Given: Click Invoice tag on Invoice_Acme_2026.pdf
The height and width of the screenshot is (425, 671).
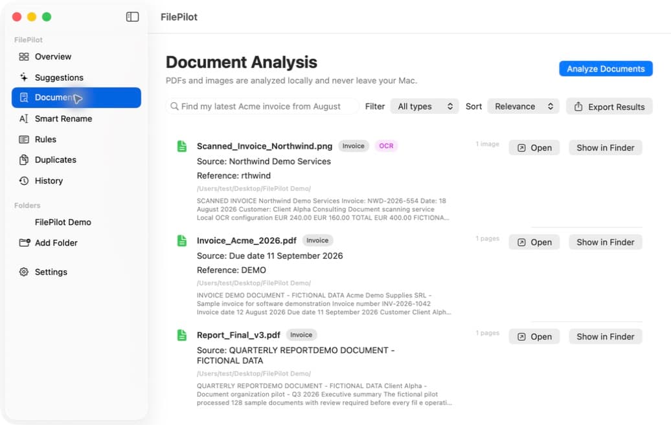Looking at the screenshot, I should click(317, 240).
